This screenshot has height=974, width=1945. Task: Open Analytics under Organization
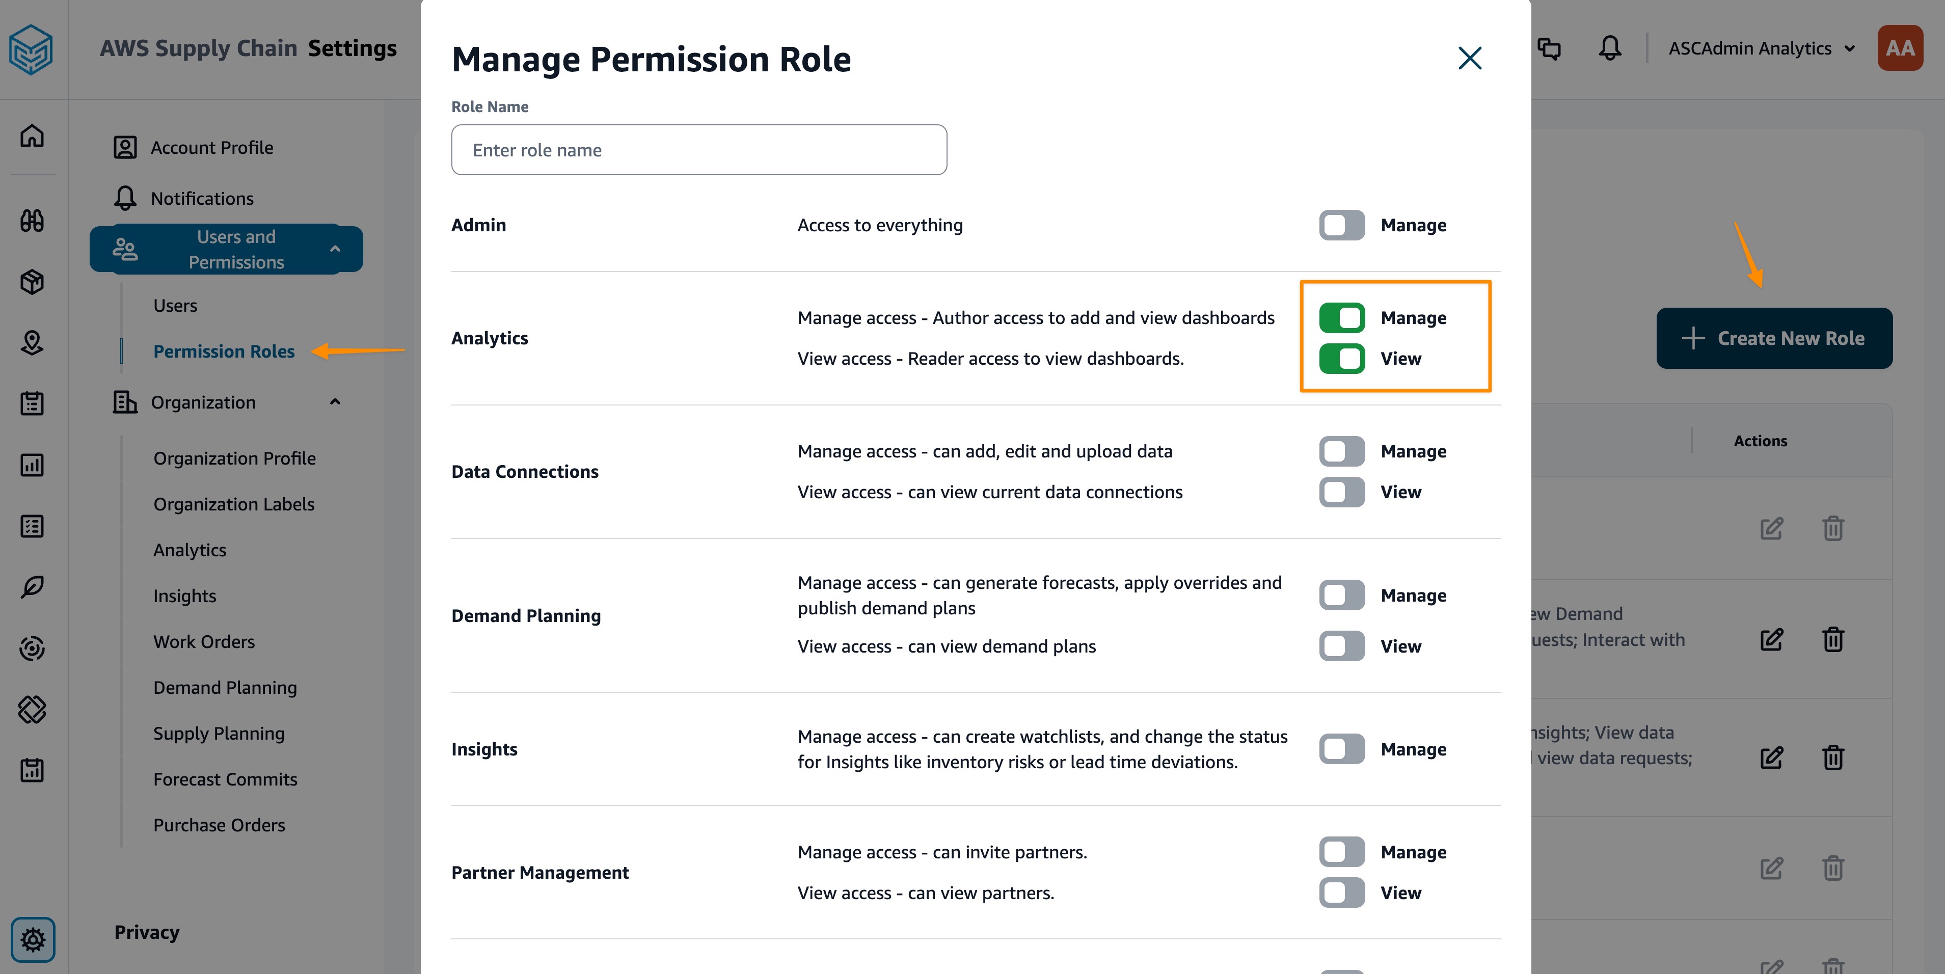pos(190,551)
